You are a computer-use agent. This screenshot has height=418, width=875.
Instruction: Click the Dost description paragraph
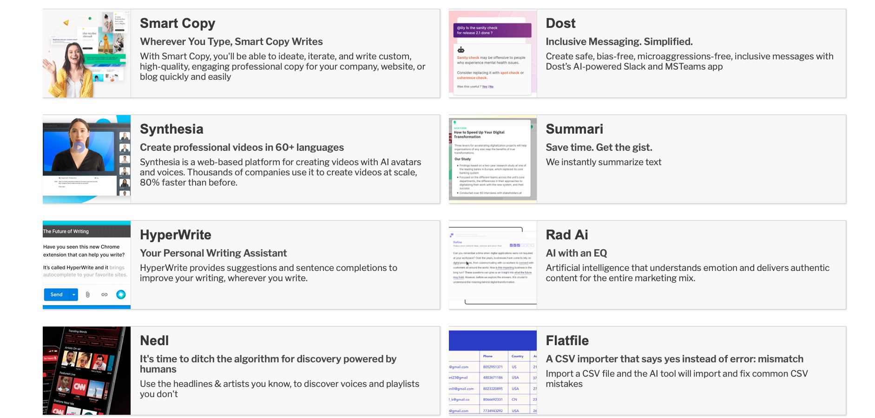pyautogui.click(x=690, y=62)
